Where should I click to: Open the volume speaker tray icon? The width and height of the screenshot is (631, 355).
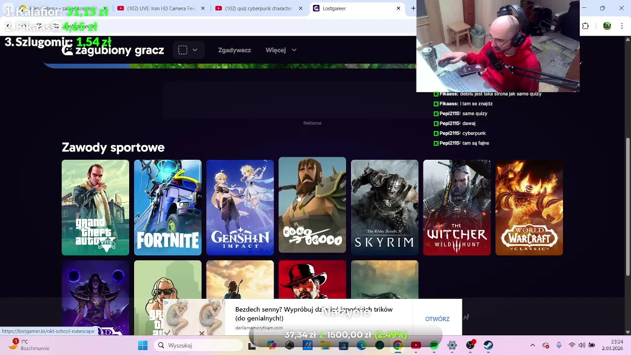point(582,345)
